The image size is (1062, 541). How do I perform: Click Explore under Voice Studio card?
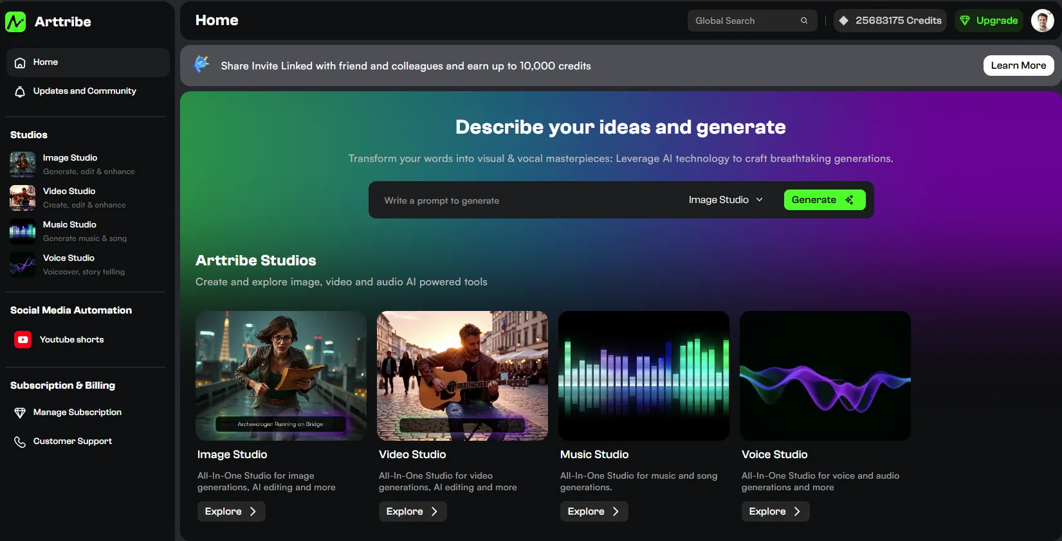pyautogui.click(x=775, y=511)
